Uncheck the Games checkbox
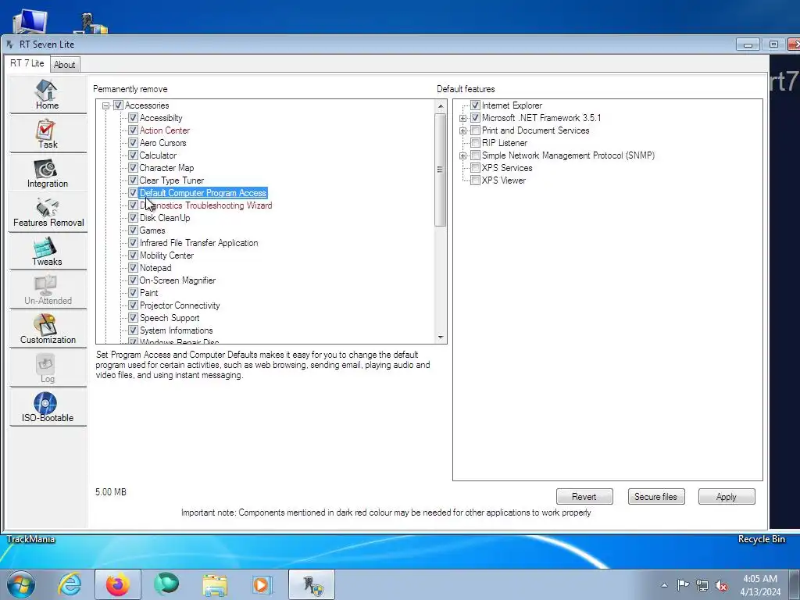This screenshot has width=800, height=600. (x=133, y=230)
